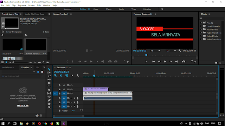Expand the Presets folder in Effects

point(201,23)
